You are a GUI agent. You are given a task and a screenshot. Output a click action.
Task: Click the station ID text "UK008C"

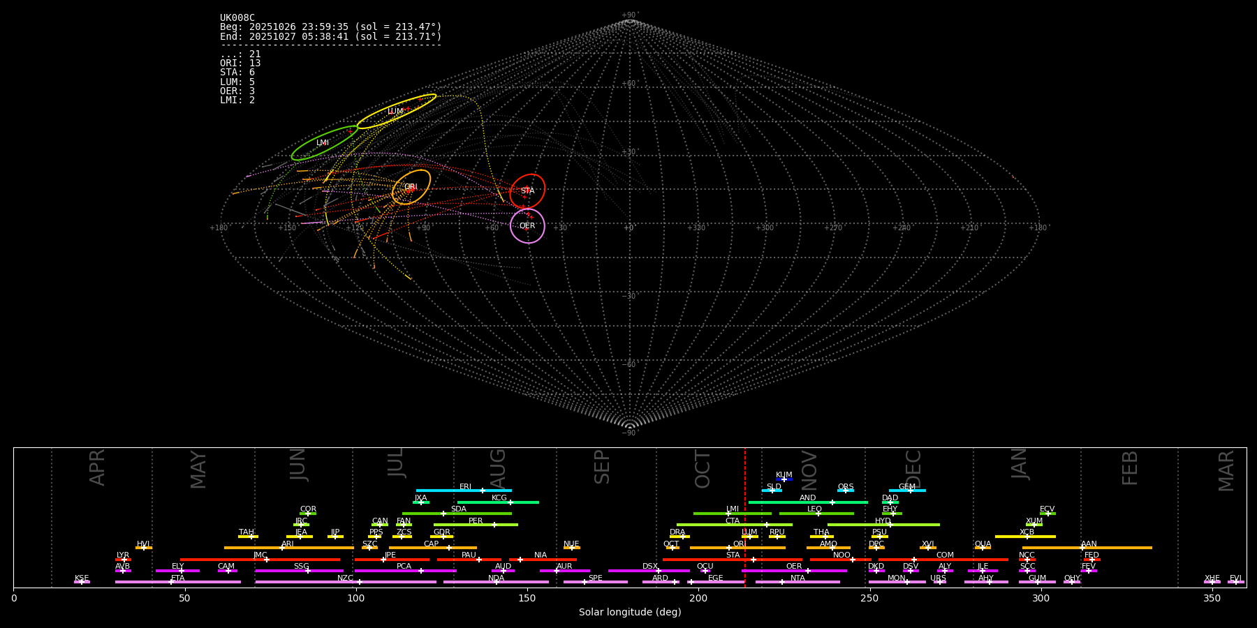[237, 18]
